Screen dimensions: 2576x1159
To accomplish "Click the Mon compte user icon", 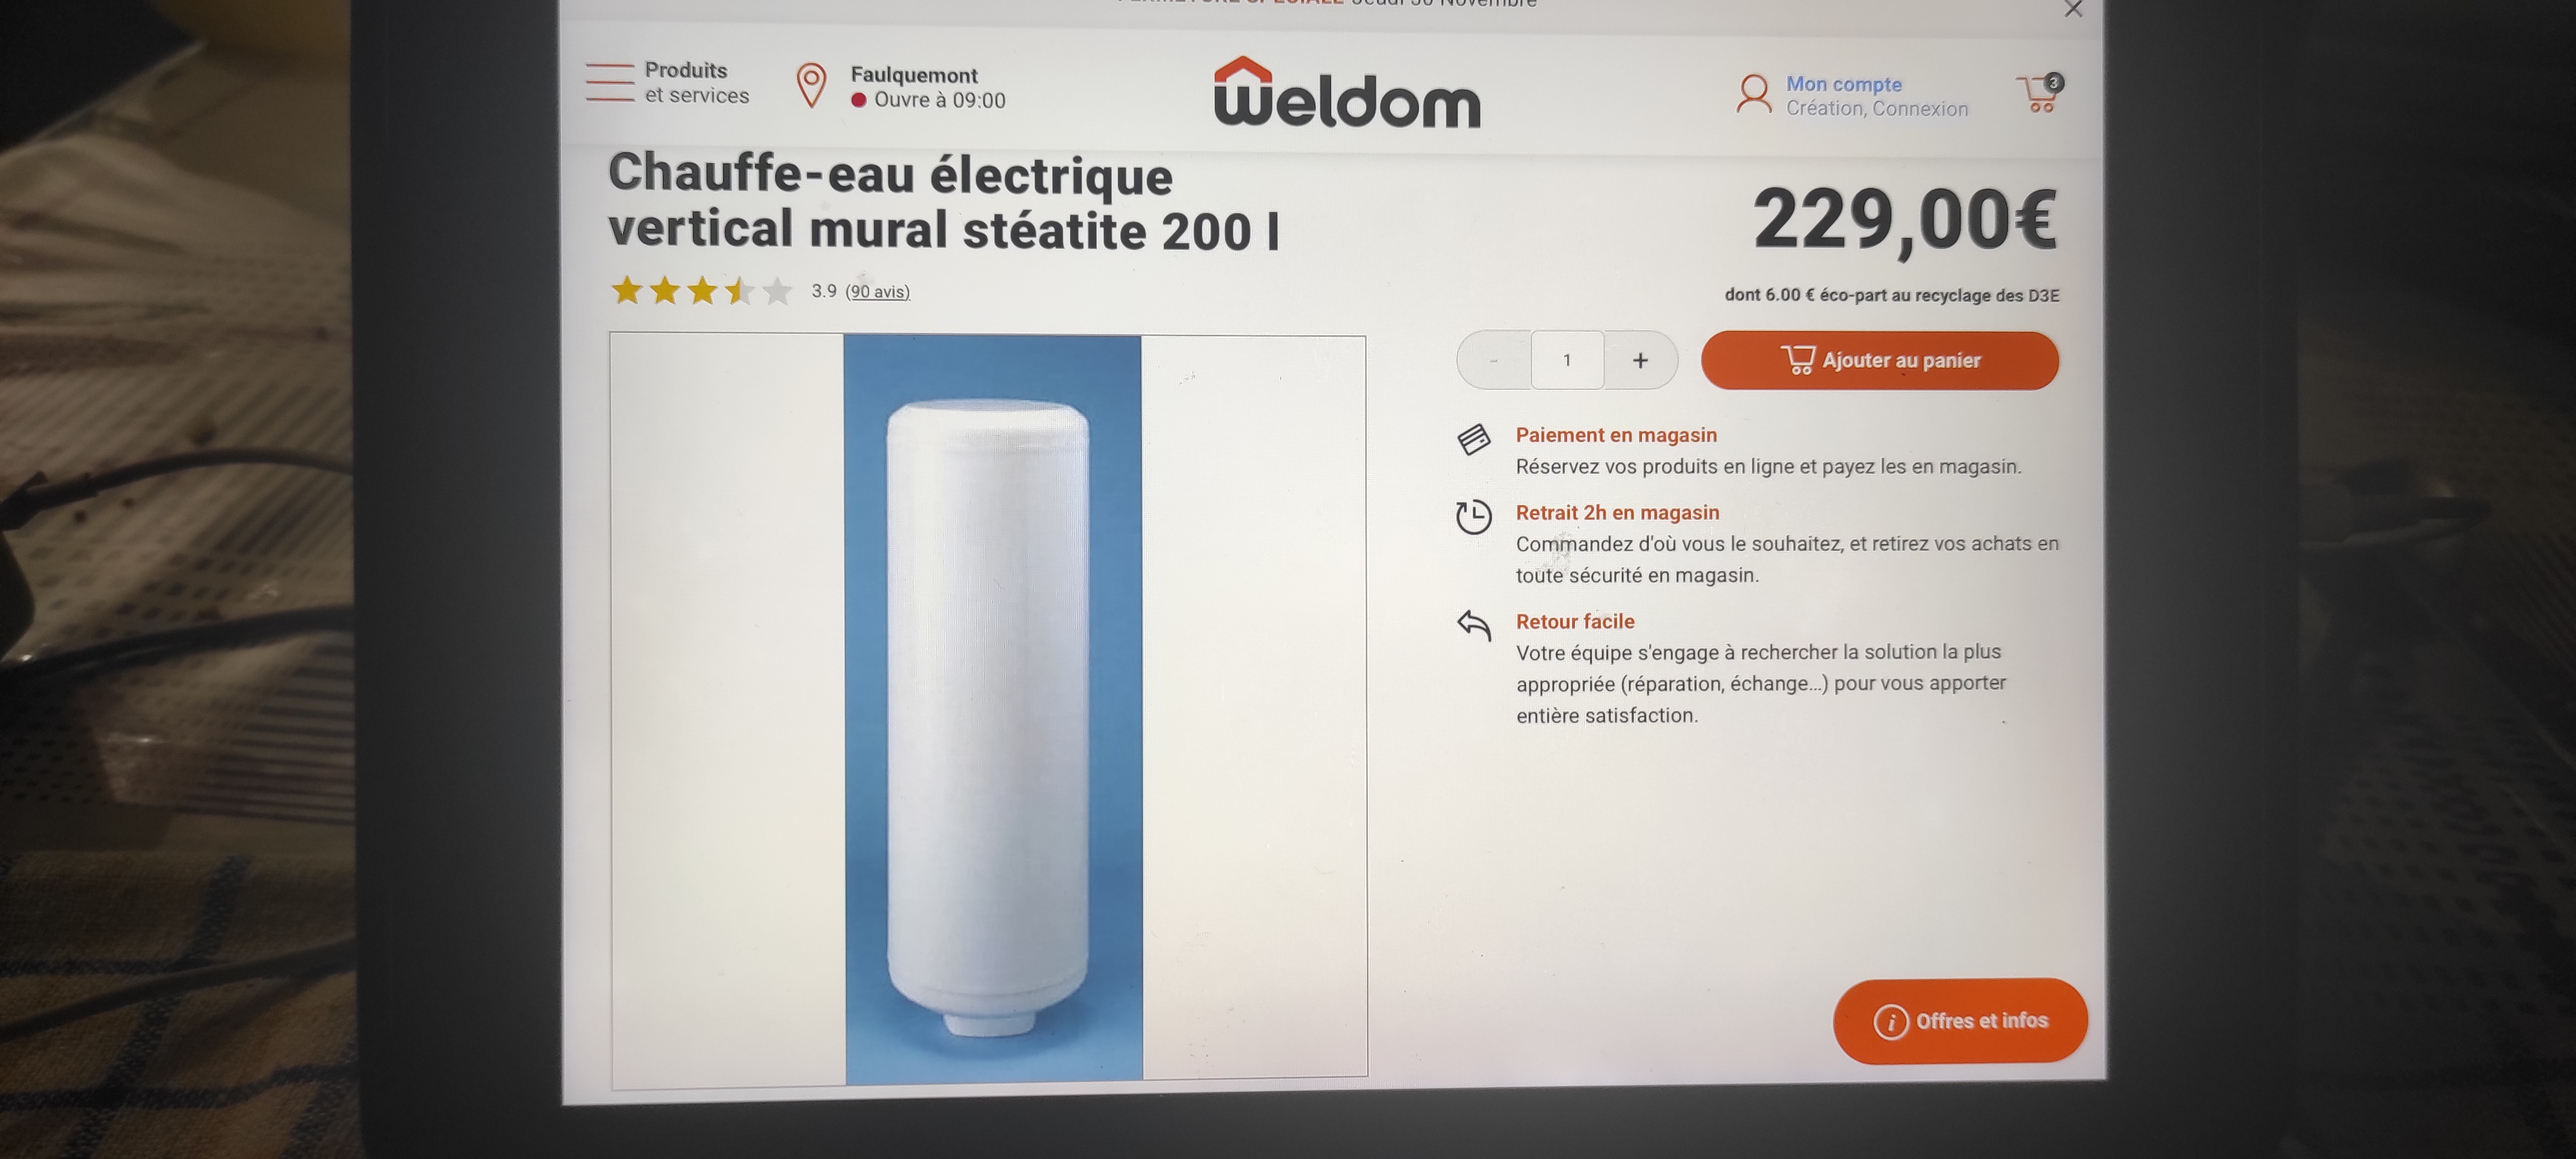I will 1753,94.
